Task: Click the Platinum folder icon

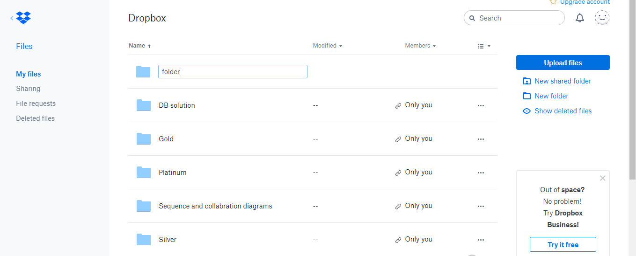Action: (144, 173)
